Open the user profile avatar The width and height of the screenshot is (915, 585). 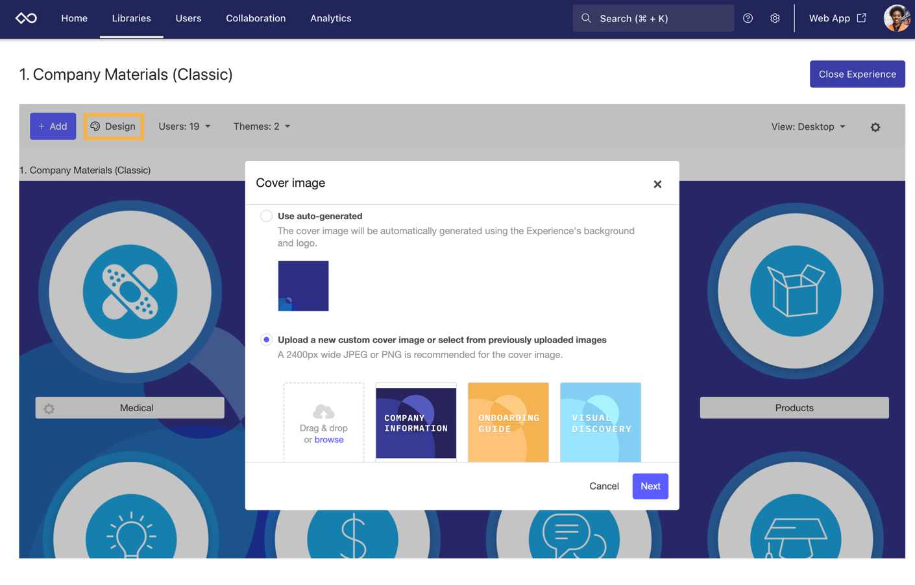pos(897,18)
